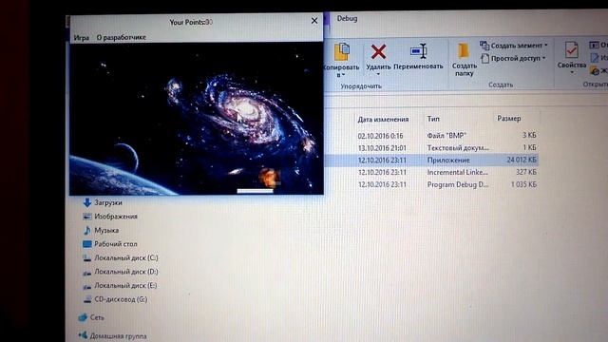This screenshot has height=342, width=608.
Task: Select the Текстовый документ file row
Action: tap(431, 148)
